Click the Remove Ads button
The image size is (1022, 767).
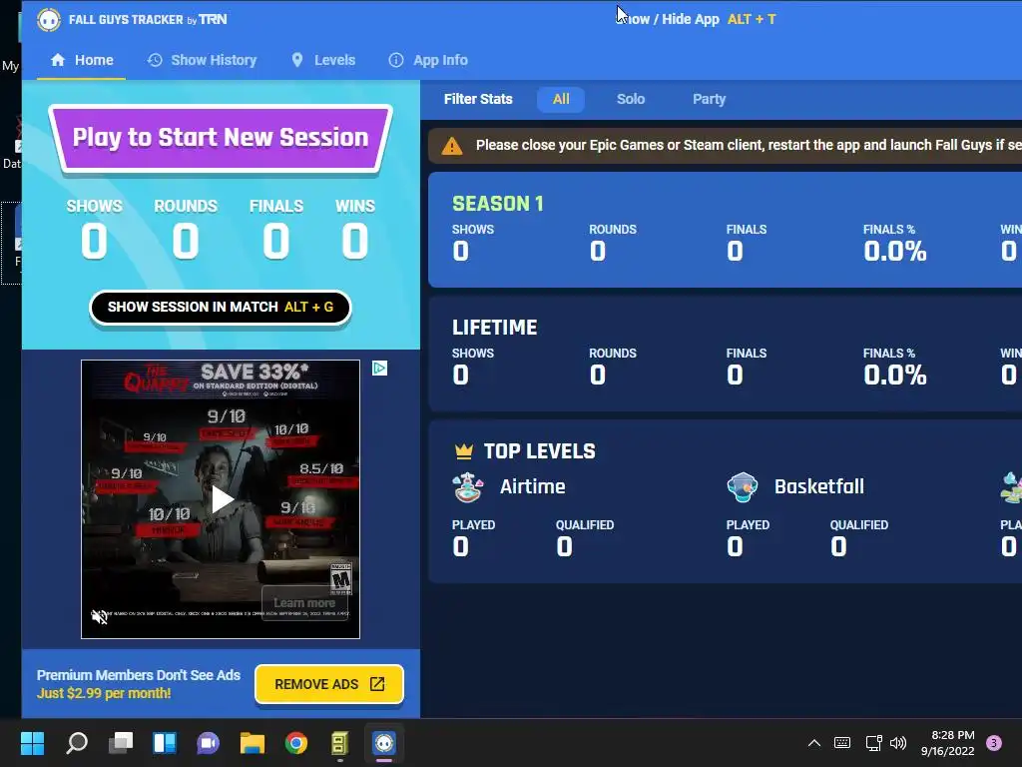pos(329,684)
